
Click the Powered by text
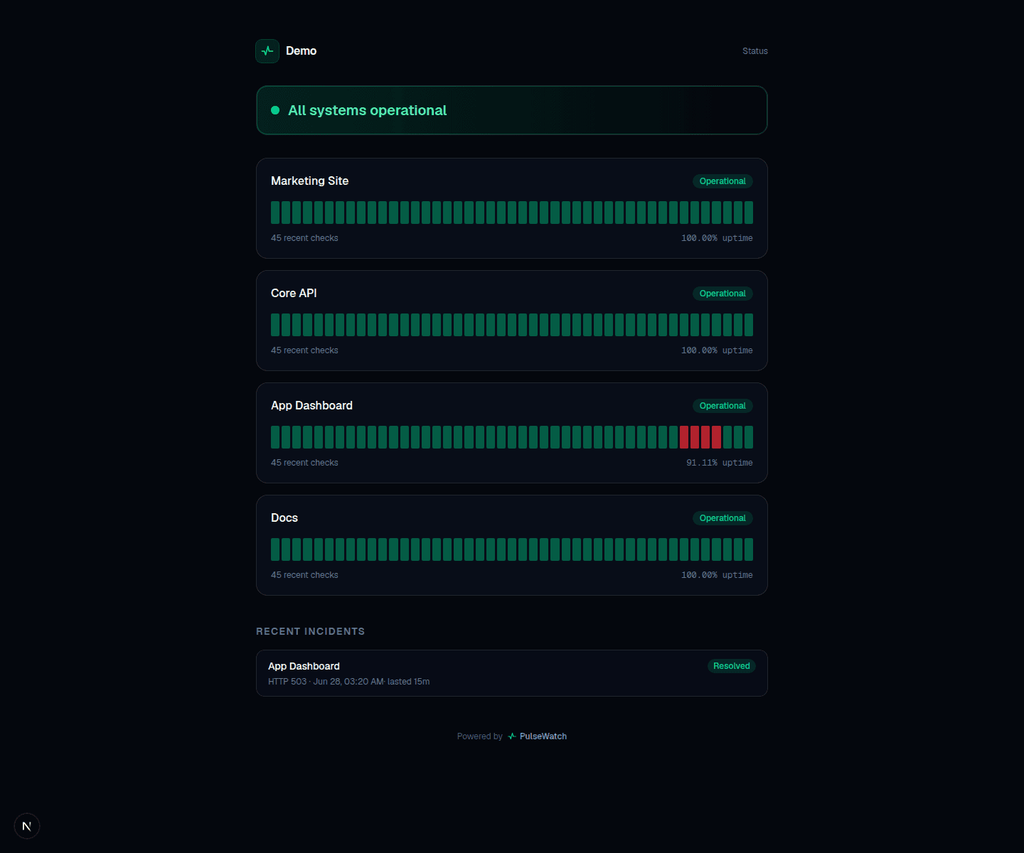pyautogui.click(x=480, y=736)
